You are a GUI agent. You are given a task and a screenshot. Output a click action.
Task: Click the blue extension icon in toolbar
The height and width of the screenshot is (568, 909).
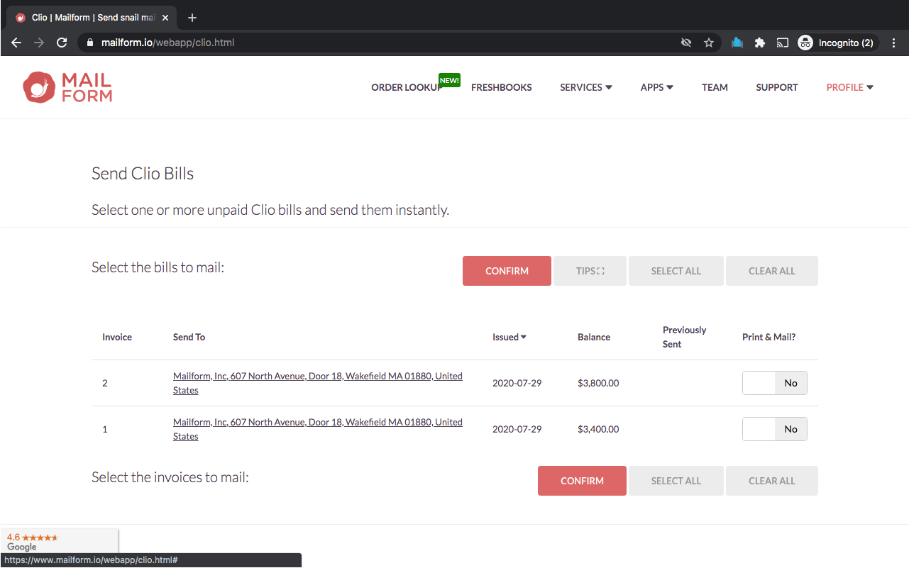[737, 43]
